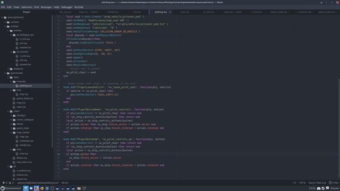Expand the 3d2dgui folder arrow

(x=11, y=116)
